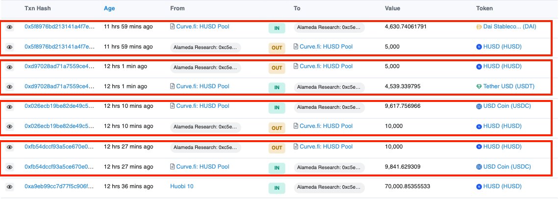Click the contract icon beside Curve.fi in the USDT row
Screen dimensions: 560x199
pos(173,86)
